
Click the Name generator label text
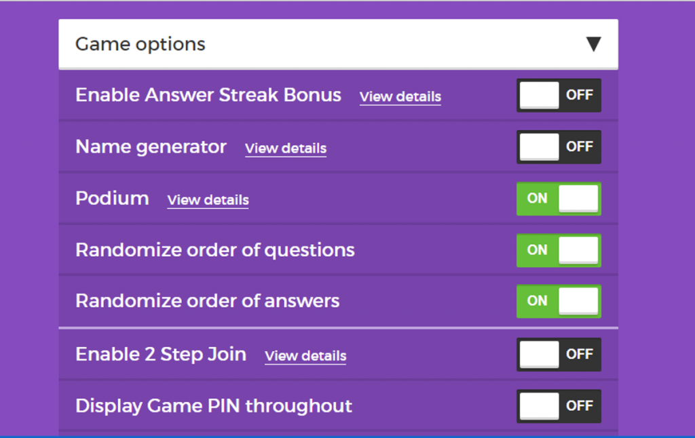coord(151,146)
